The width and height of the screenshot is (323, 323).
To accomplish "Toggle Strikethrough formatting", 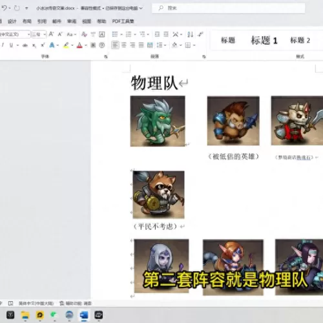I will [25, 45].
